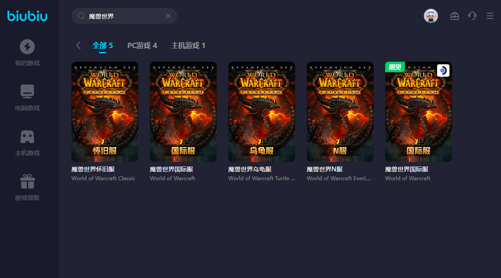The image size is (501, 278).
Task: Click the 魔兽世界N服 title link
Action: click(x=325, y=169)
